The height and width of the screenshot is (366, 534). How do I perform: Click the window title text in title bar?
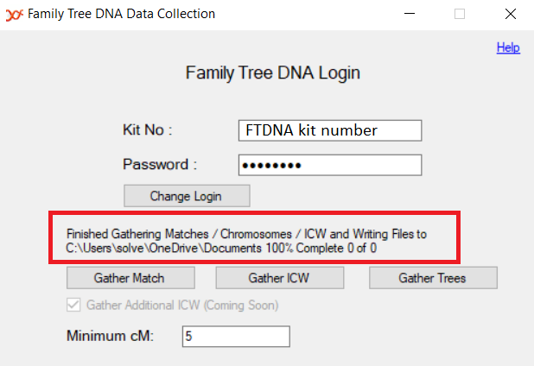tap(121, 14)
